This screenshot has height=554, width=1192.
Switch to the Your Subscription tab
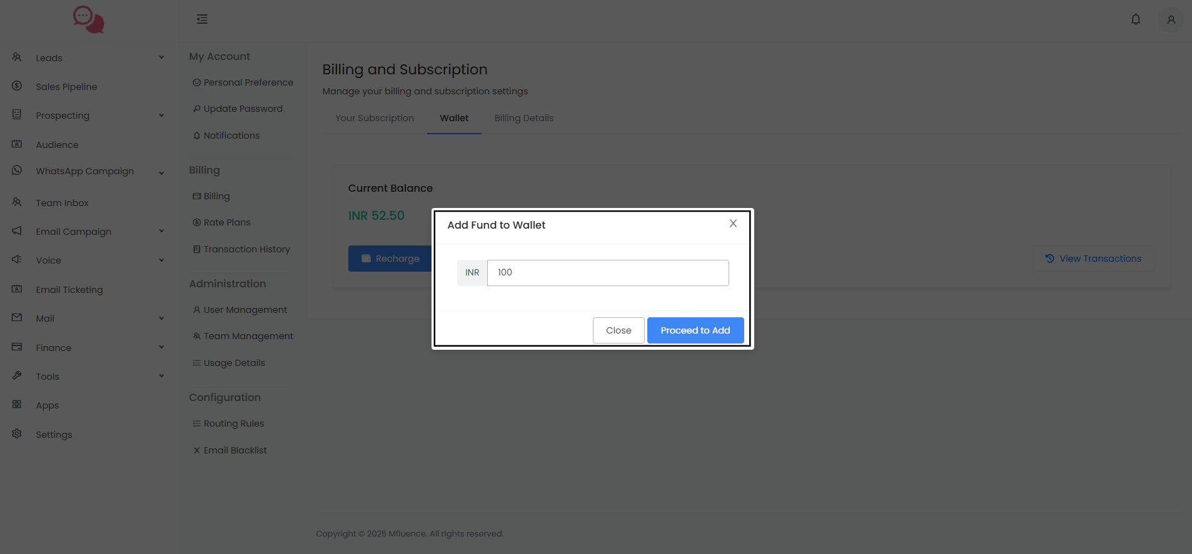[x=374, y=118]
